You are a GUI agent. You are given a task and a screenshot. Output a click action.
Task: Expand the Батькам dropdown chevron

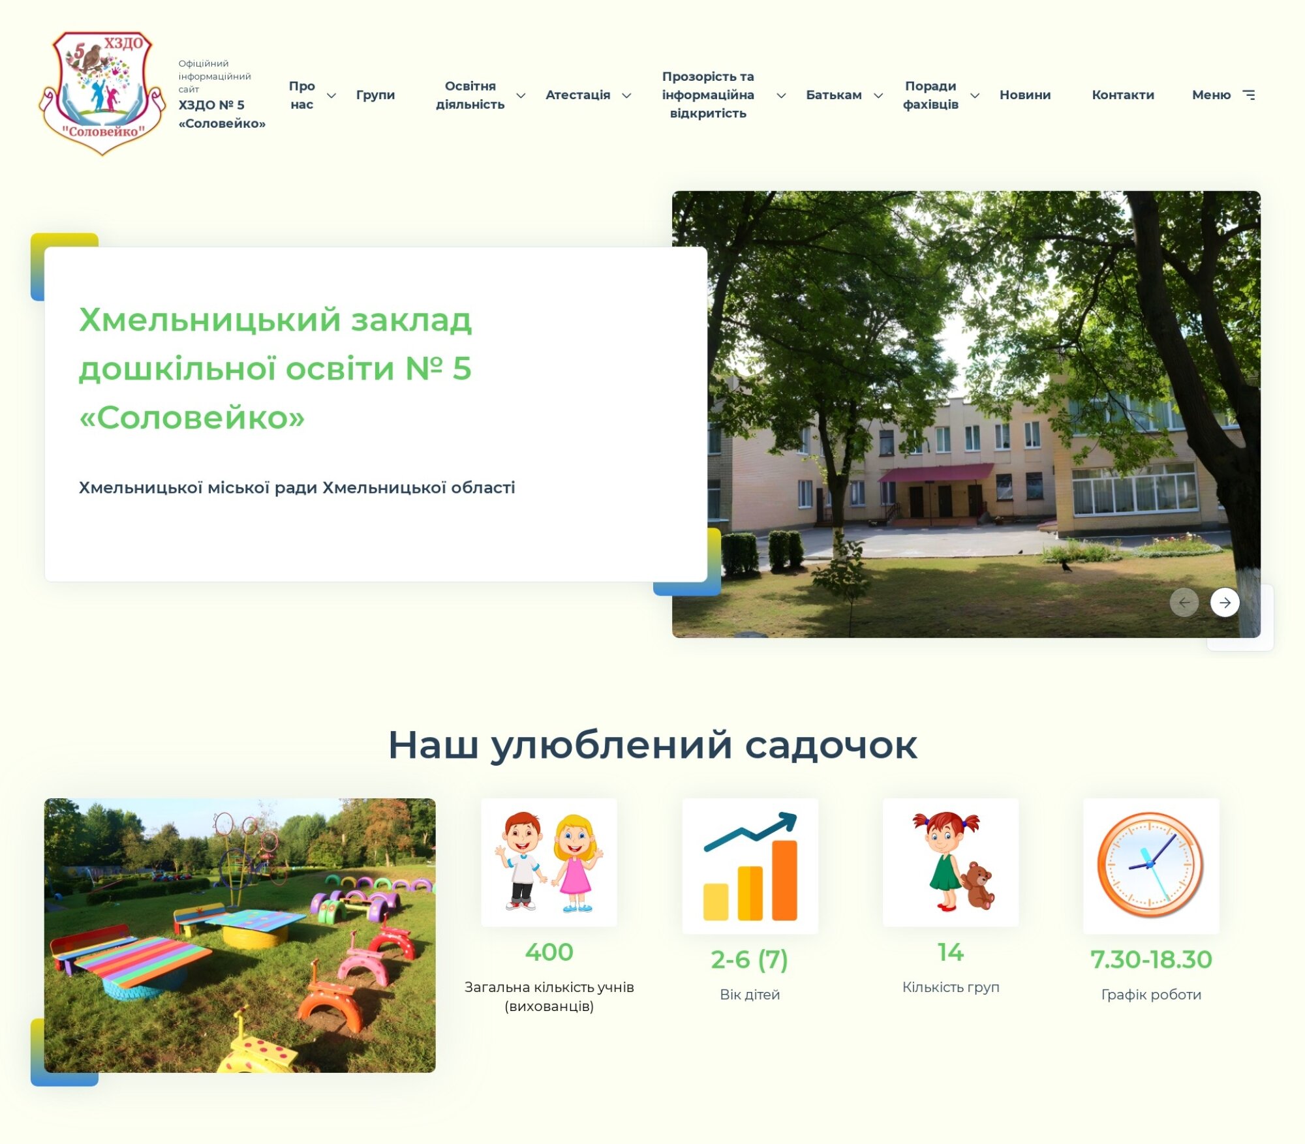click(878, 96)
